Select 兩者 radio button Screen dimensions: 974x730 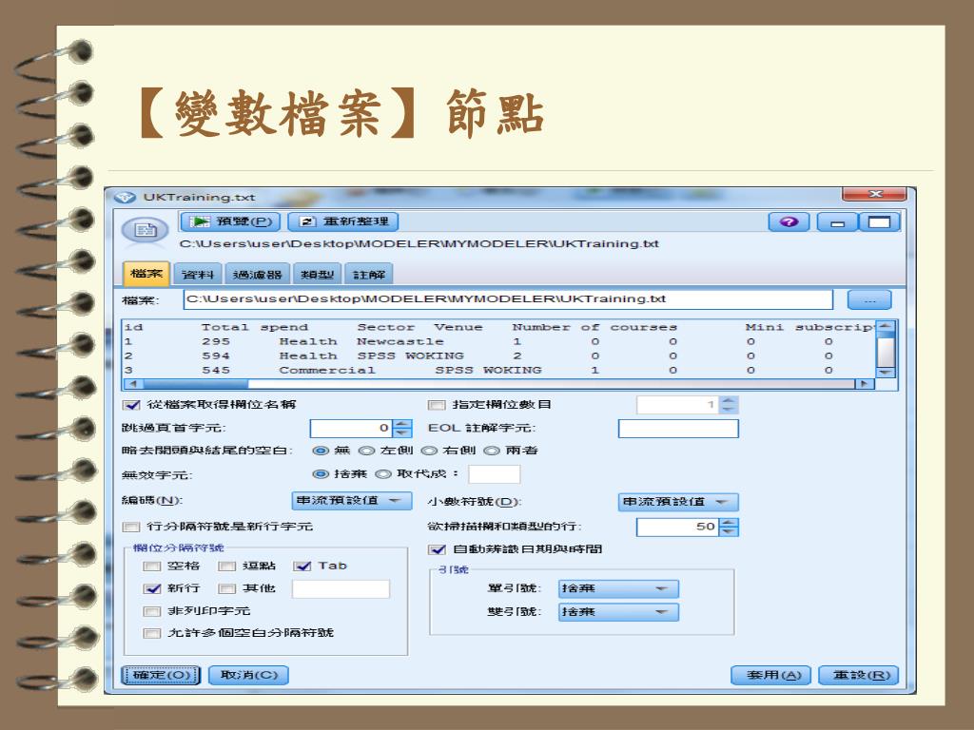tap(492, 451)
